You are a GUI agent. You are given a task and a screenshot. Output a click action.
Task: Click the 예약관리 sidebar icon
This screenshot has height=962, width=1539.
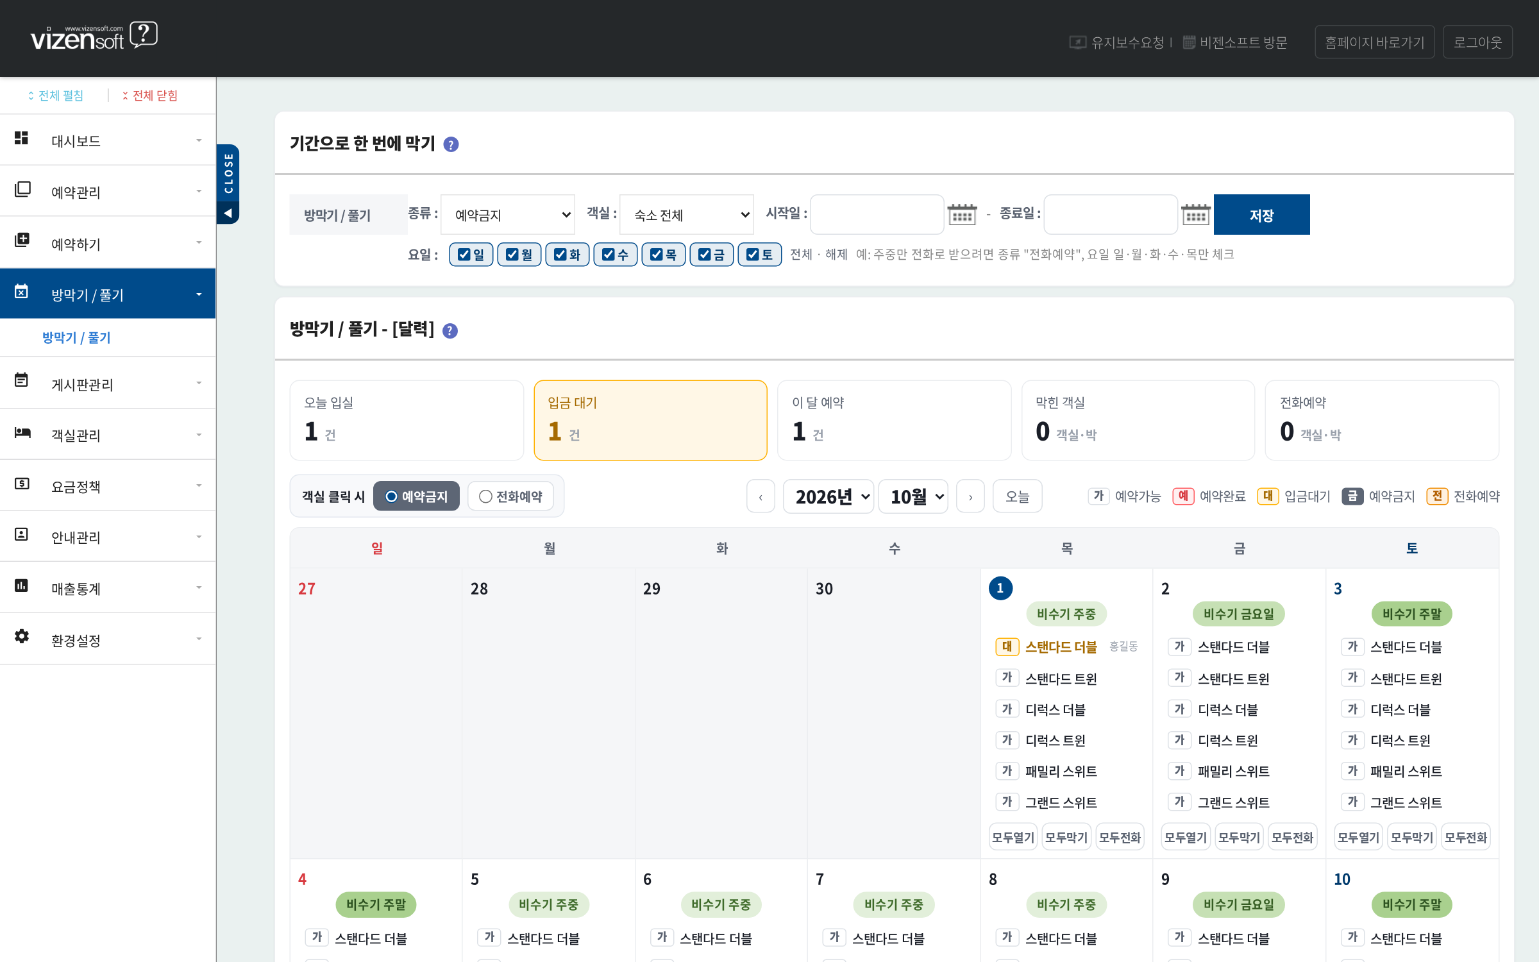pyautogui.click(x=22, y=189)
